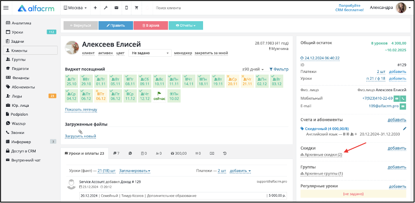Click the Показать легенду link
Screen dimensions: 415x203
coord(81,109)
